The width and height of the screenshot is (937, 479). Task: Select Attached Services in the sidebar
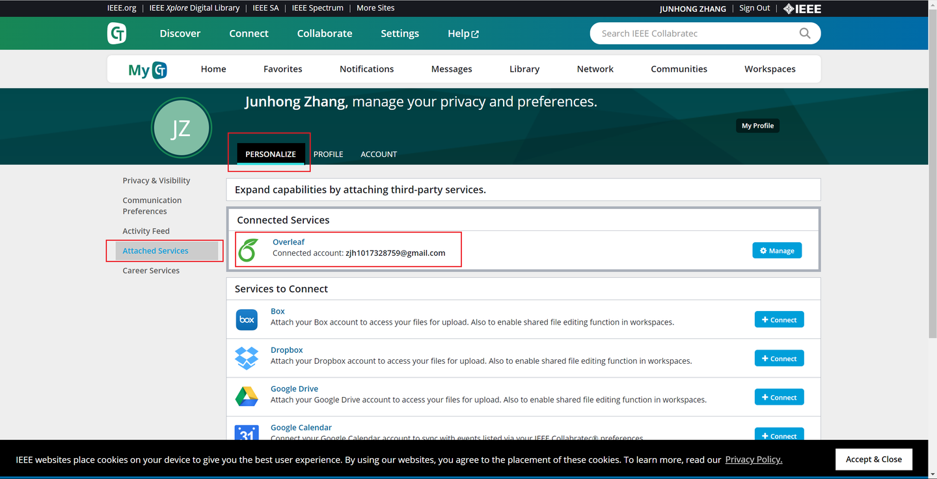click(x=156, y=250)
